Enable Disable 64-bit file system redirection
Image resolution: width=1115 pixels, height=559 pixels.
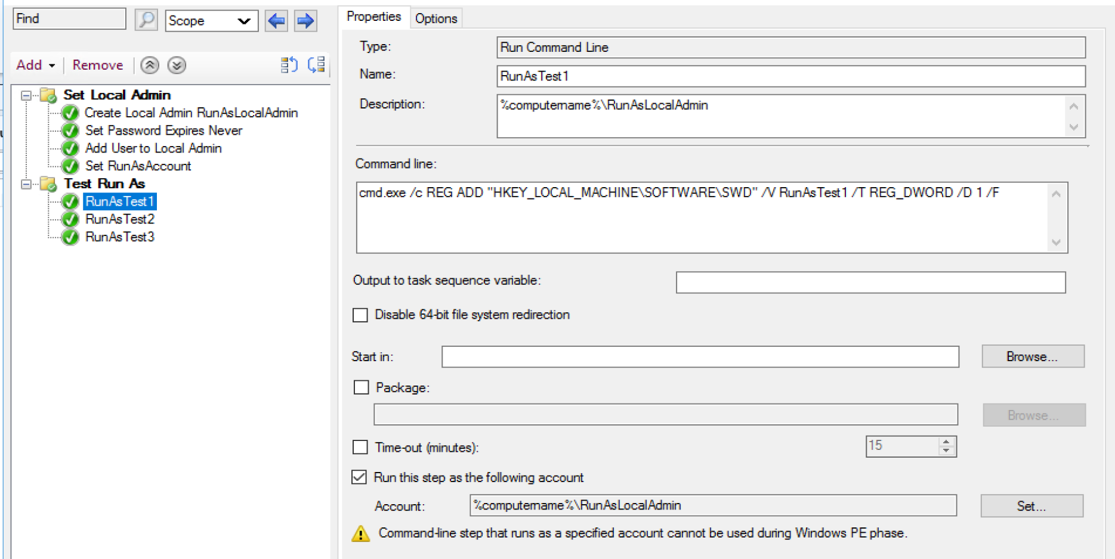coord(360,315)
